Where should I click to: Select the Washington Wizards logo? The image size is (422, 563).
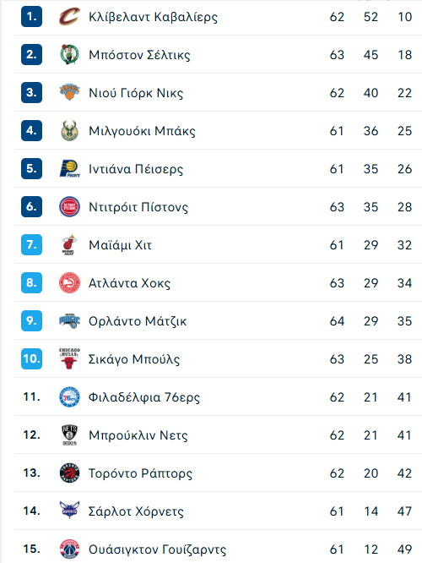click(x=69, y=549)
